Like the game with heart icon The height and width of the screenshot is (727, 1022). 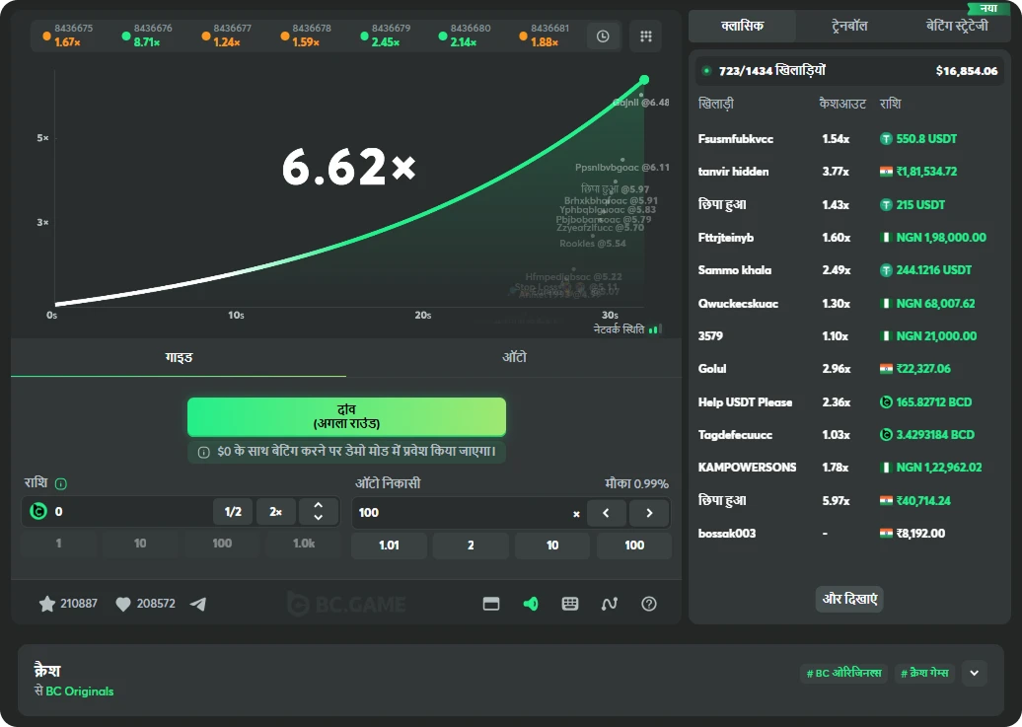pos(123,604)
